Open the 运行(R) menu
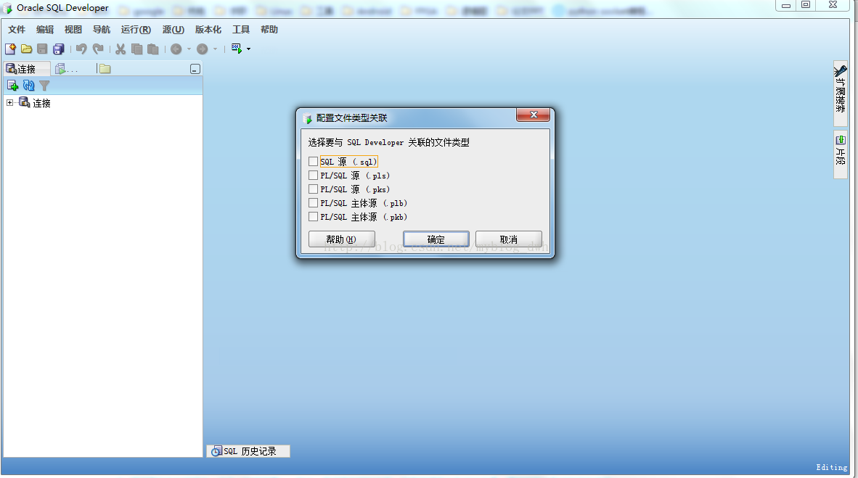The width and height of the screenshot is (858, 478). point(136,30)
